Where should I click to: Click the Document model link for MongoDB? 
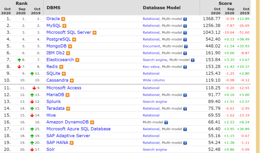[x=151, y=46]
